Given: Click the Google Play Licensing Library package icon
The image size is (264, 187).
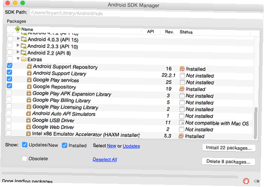Looking at the screenshot, I should pos(29,107).
